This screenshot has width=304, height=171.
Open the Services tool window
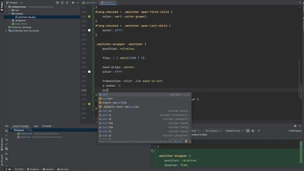[63, 169]
